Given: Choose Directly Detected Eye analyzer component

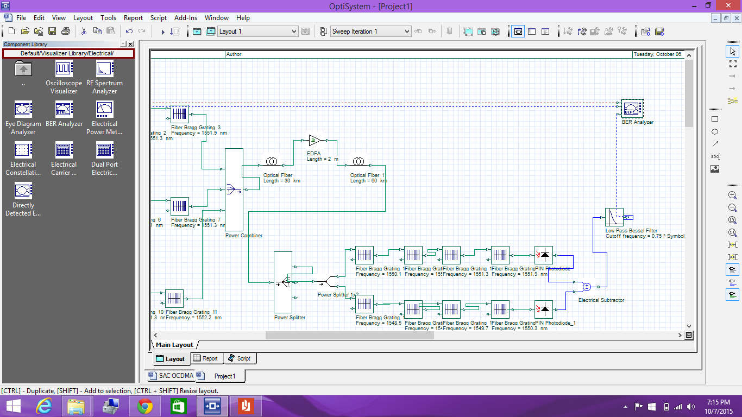Looking at the screenshot, I should click(23, 200).
